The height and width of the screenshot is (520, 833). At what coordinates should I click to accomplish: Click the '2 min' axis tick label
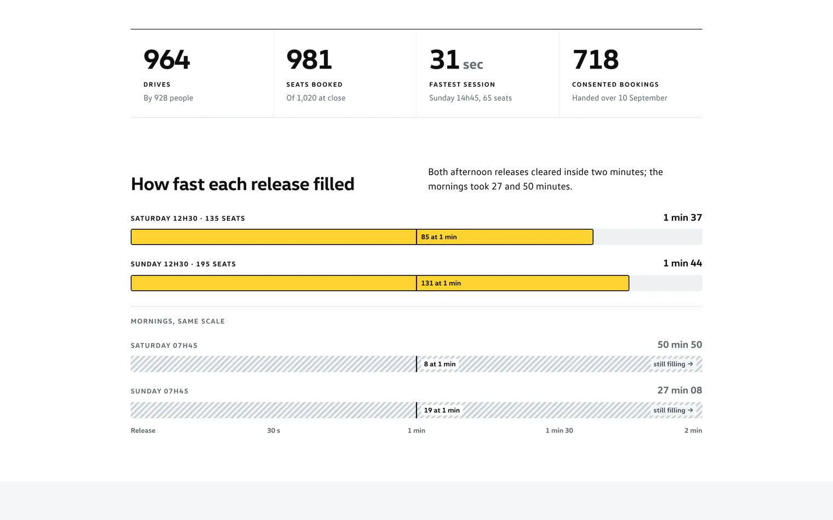pos(693,431)
